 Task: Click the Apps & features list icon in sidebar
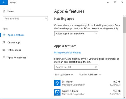pyautogui.click(x=4, y=35)
